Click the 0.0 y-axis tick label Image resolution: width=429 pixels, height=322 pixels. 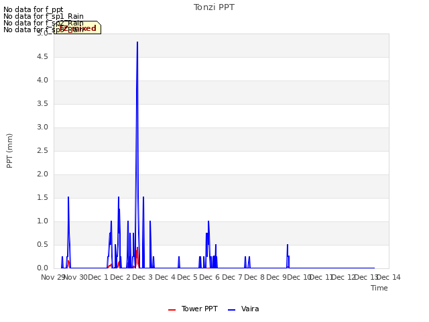pyautogui.click(x=42, y=268)
